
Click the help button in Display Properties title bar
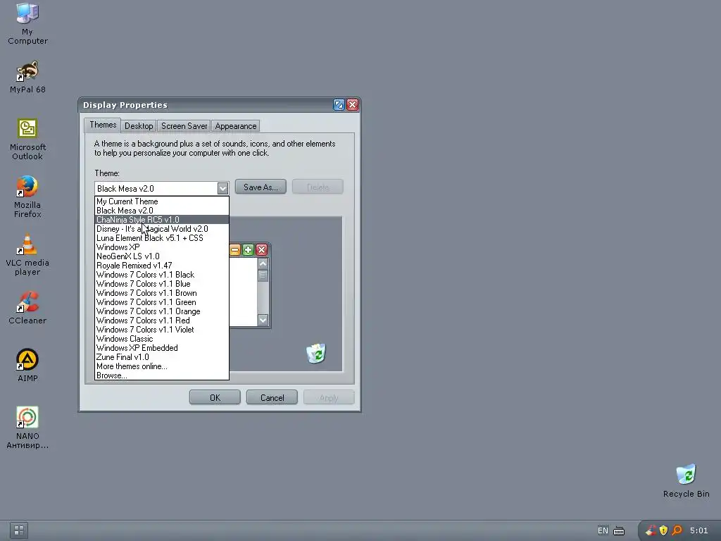click(339, 105)
